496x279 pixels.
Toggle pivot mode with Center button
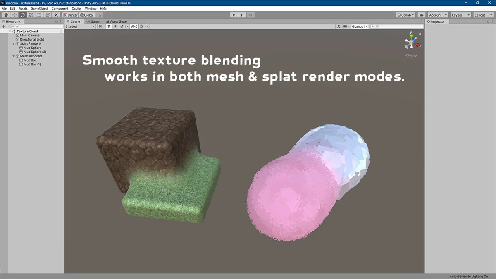click(71, 15)
